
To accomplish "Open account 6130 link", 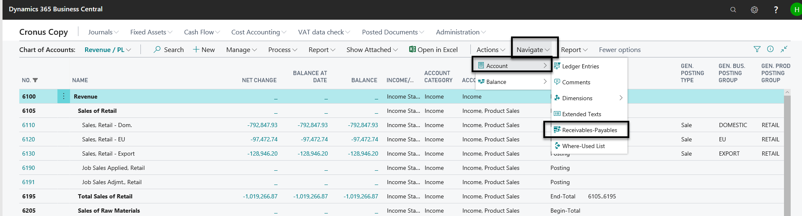I will coord(29,154).
